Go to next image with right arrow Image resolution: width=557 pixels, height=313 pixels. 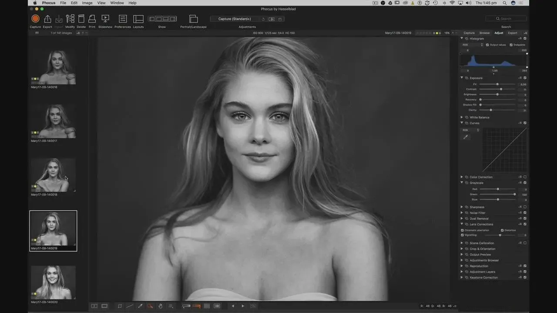(243, 306)
